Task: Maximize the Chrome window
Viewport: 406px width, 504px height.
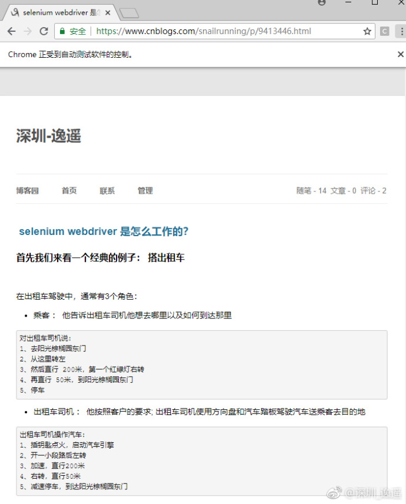Action: 375,2
